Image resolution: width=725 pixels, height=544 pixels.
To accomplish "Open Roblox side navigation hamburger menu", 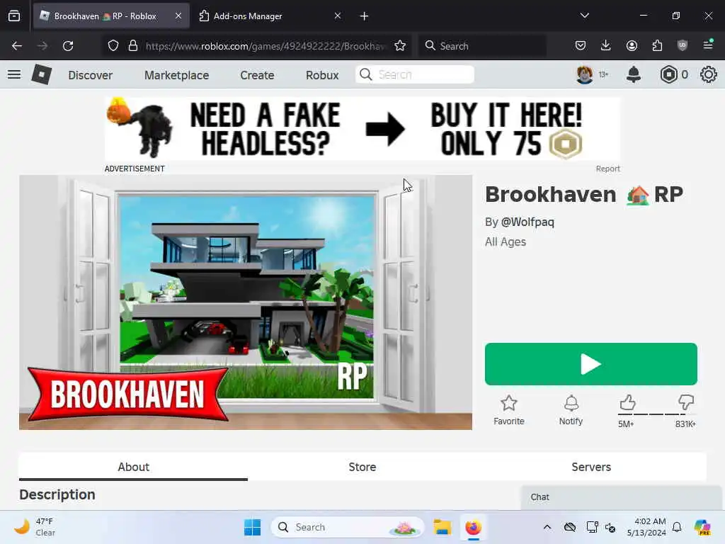I will 14,74.
